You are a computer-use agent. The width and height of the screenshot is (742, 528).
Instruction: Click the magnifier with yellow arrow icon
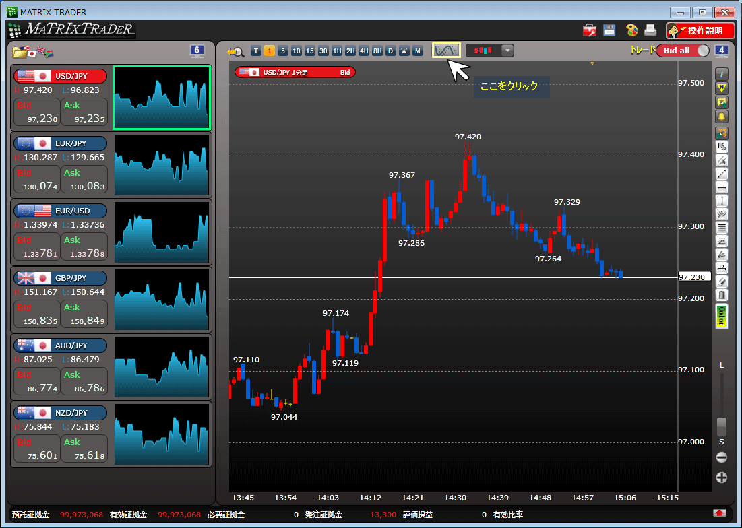pyautogui.click(x=235, y=52)
